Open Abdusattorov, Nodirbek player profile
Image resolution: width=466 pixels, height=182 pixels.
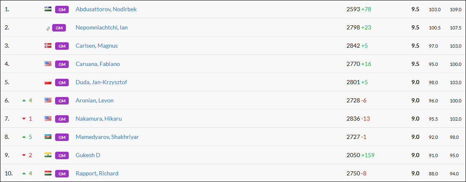click(106, 9)
